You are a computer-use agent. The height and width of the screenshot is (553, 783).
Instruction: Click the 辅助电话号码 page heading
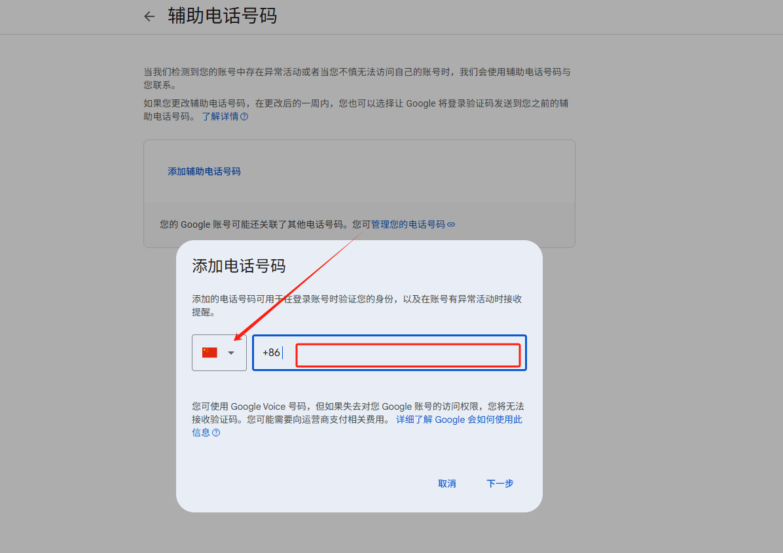(223, 16)
